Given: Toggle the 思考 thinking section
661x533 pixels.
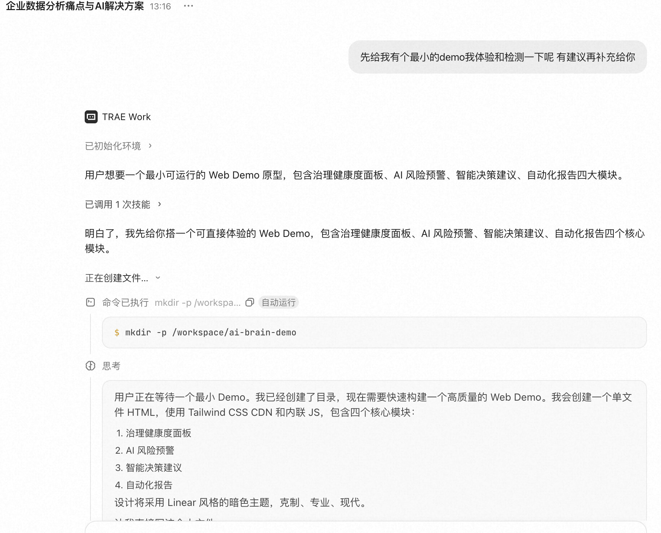Looking at the screenshot, I should [111, 366].
